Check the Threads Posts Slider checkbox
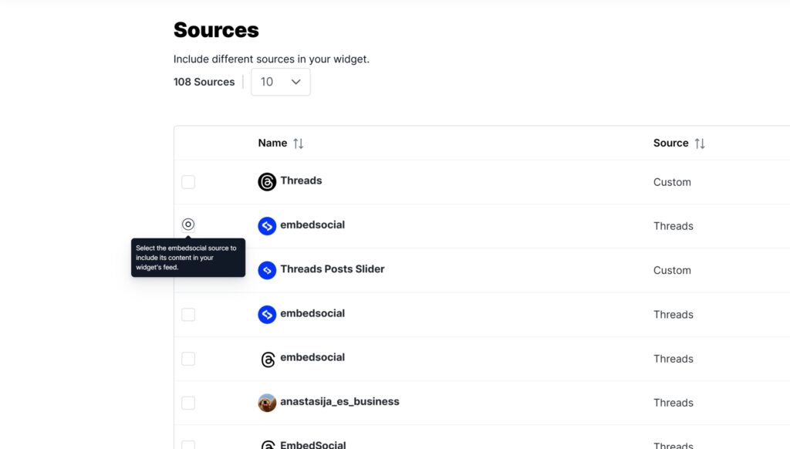 (x=188, y=270)
